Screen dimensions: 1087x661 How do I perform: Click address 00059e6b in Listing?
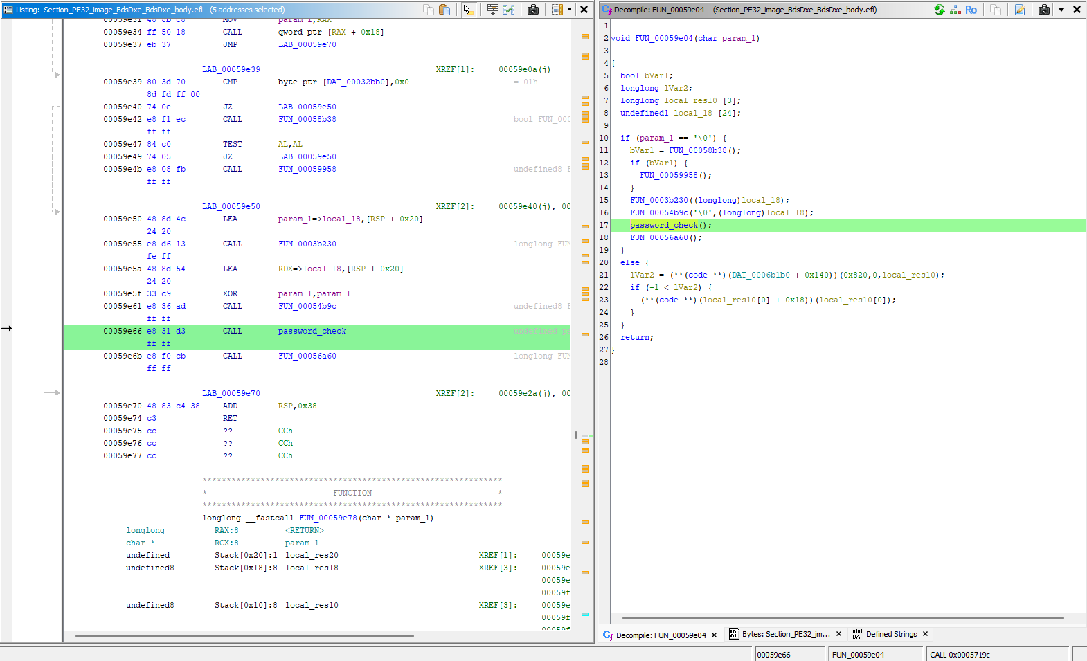coord(123,356)
